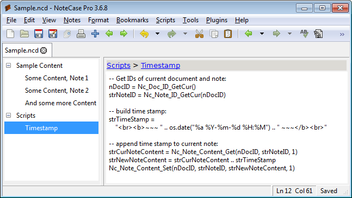Expand the toolbar overflow chevron
This screenshot has height=198, width=352.
coord(342,34)
